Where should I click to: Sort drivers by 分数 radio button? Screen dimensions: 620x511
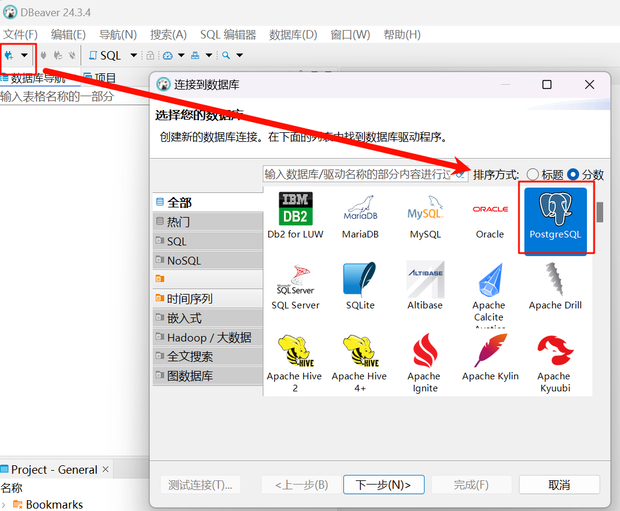(573, 174)
